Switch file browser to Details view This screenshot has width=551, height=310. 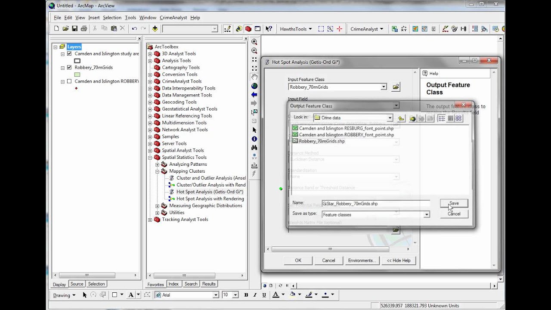pyautogui.click(x=450, y=118)
